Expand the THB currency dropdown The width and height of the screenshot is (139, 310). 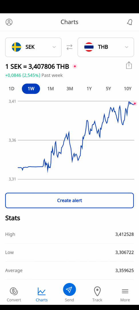point(106,47)
